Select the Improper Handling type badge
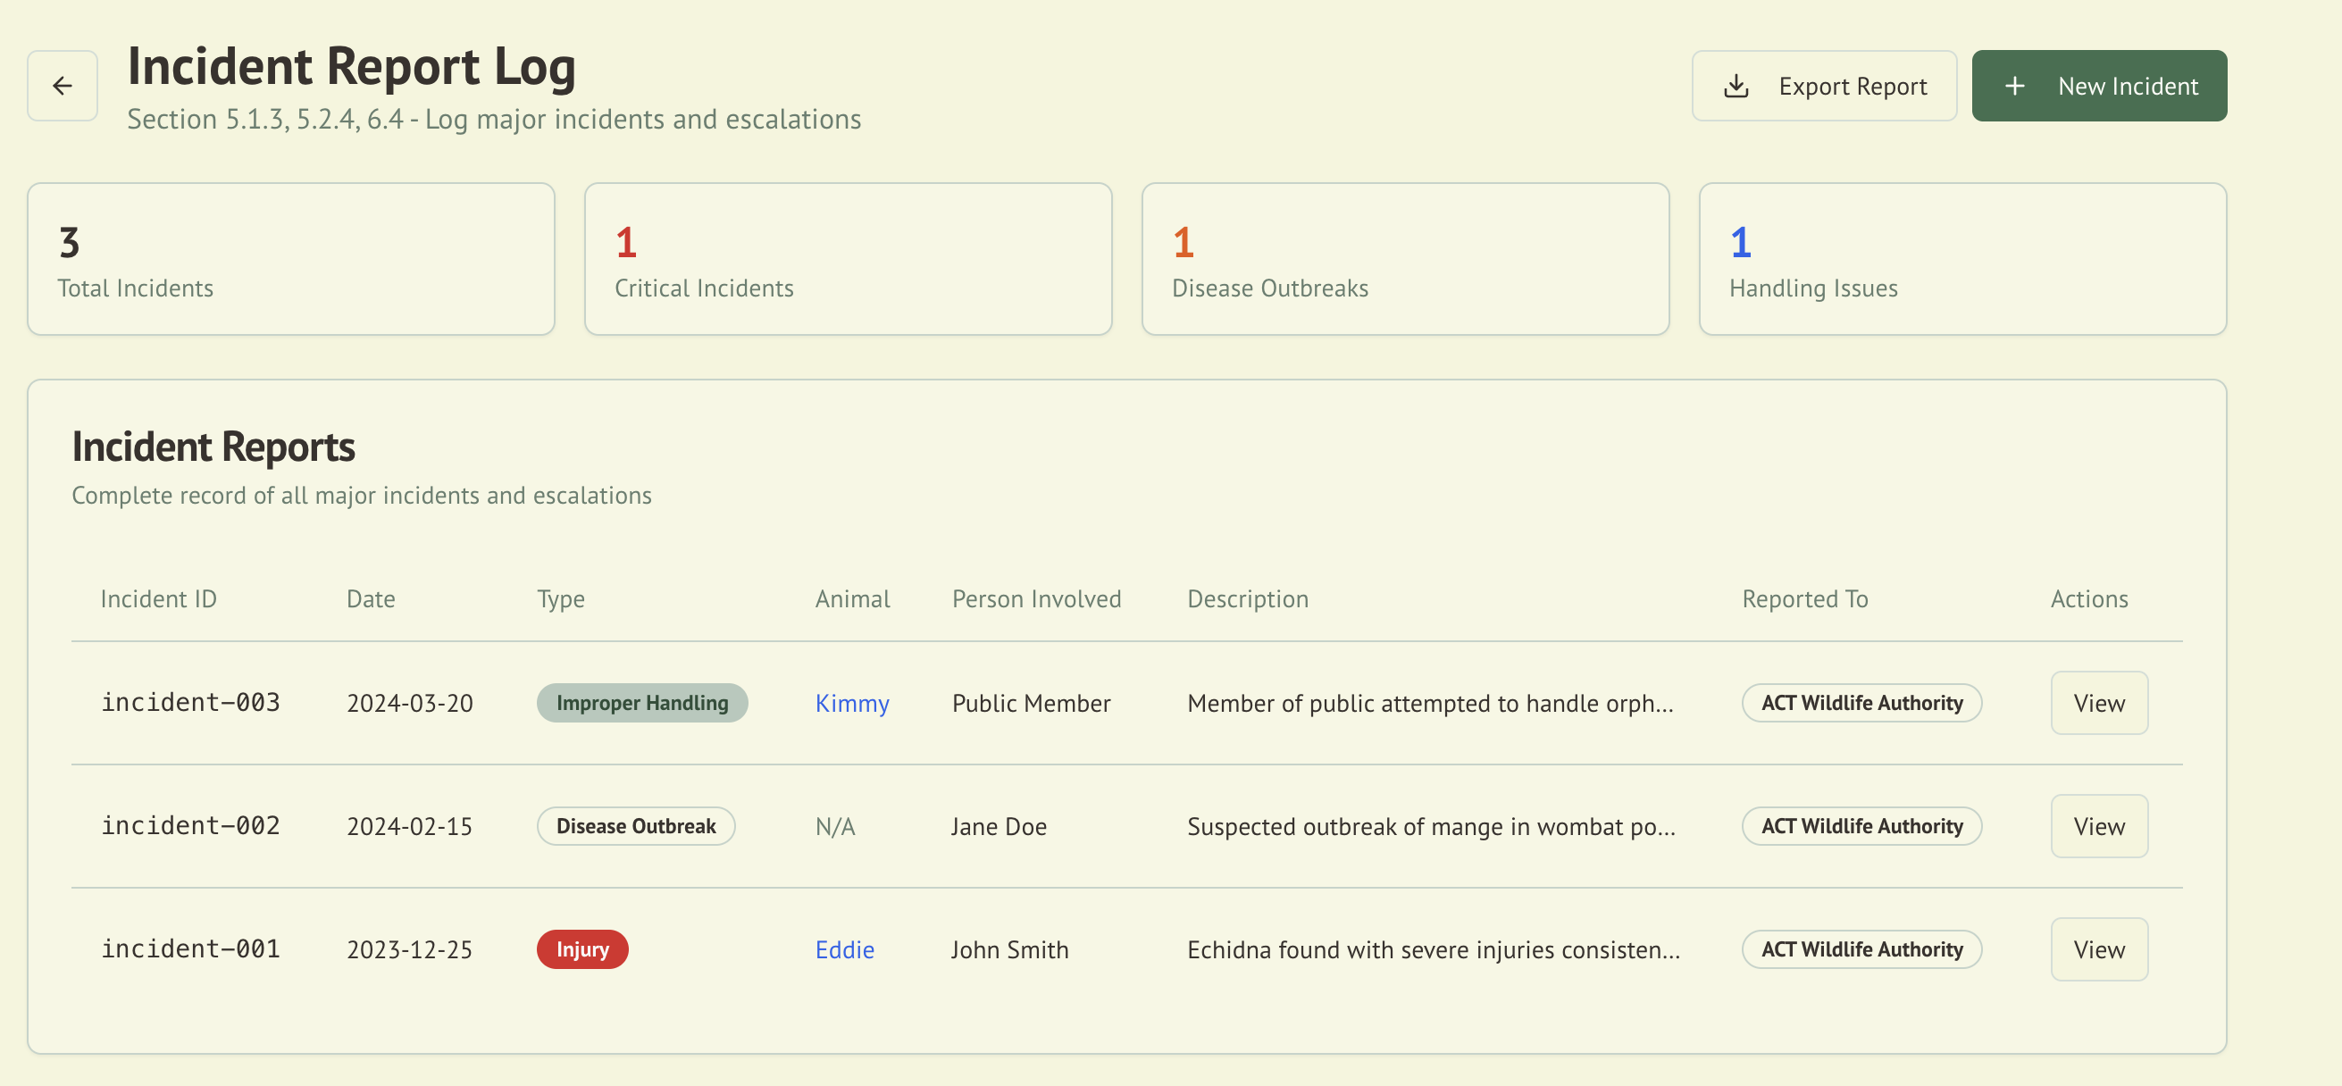Image resolution: width=2342 pixels, height=1086 pixels. click(x=643, y=702)
